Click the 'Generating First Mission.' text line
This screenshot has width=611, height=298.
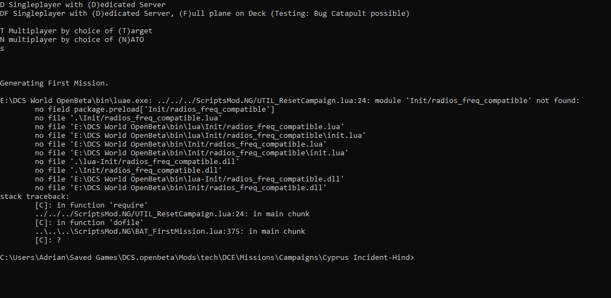click(x=54, y=83)
